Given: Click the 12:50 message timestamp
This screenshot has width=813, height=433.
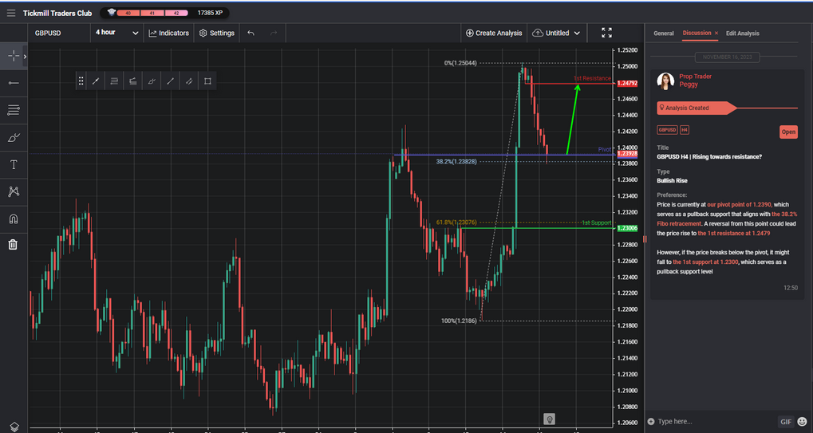Looking at the screenshot, I should 791,288.
